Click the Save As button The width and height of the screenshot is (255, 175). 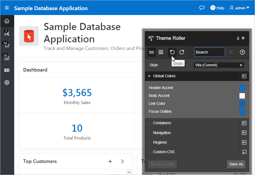pos(236,164)
